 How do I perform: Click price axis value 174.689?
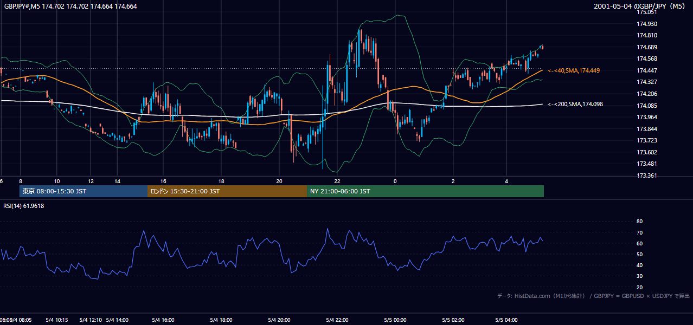pos(647,47)
